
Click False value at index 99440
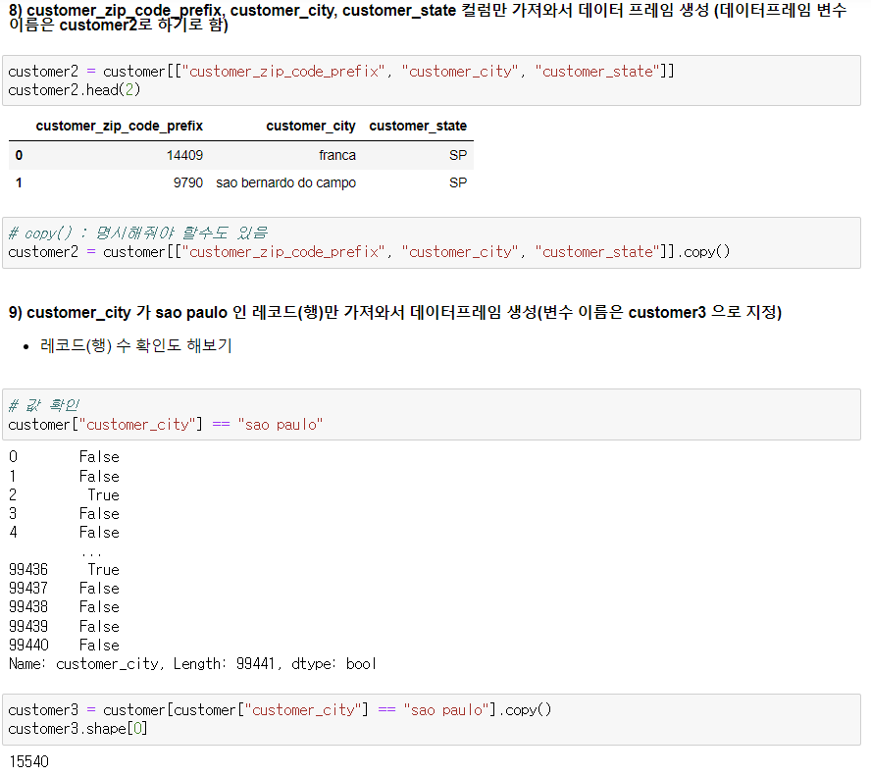tap(99, 646)
